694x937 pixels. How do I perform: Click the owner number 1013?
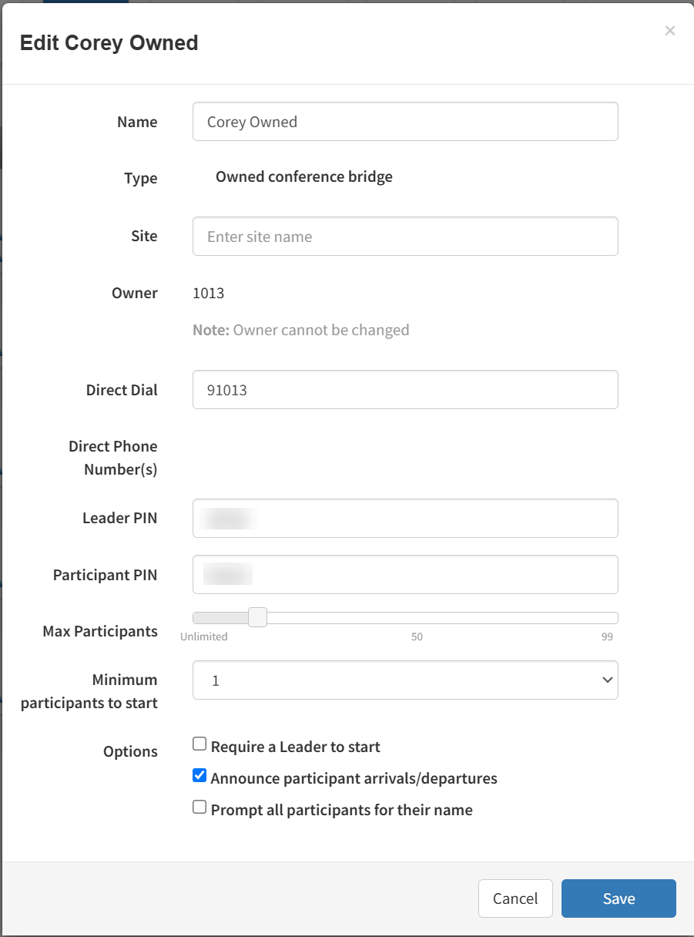coord(208,293)
